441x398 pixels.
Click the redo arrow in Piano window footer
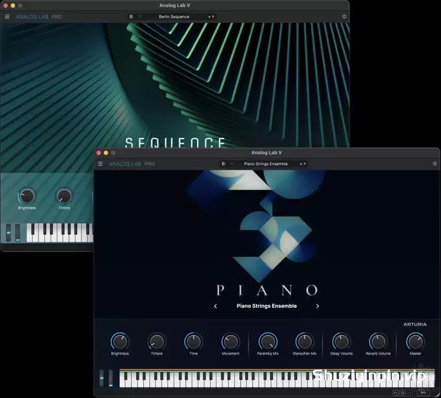point(409,393)
